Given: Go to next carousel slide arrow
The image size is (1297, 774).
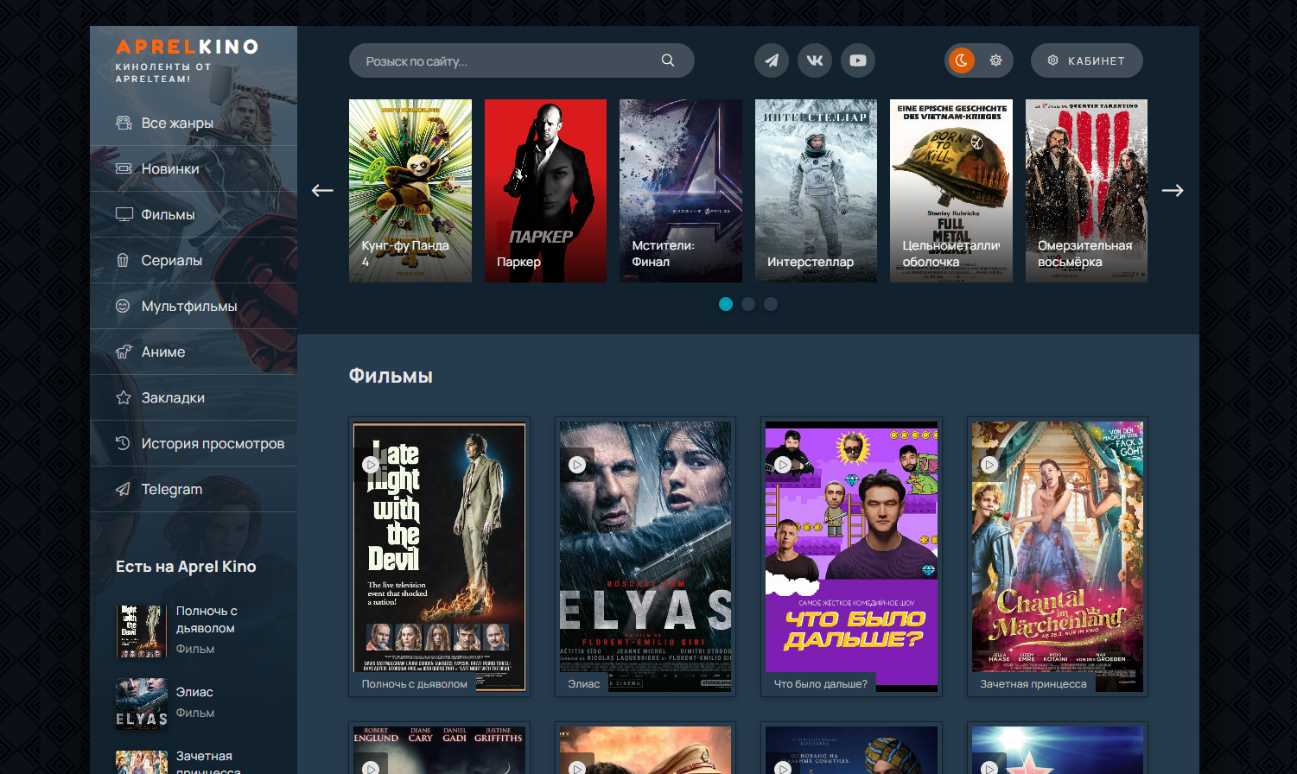Looking at the screenshot, I should pos(1173,190).
